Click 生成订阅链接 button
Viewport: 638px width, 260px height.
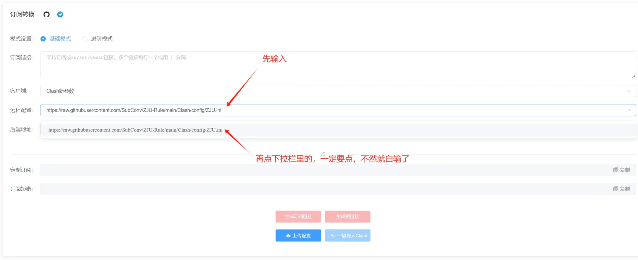click(298, 217)
